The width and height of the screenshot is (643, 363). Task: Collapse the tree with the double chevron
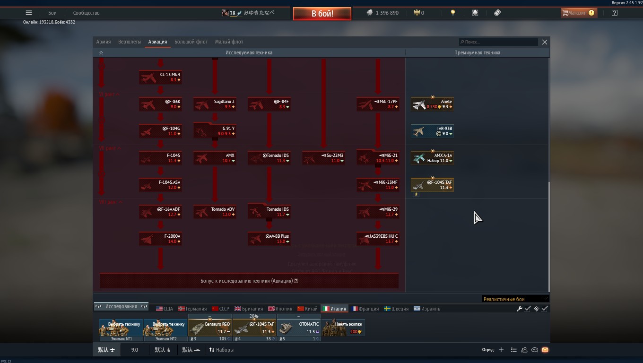click(101, 52)
